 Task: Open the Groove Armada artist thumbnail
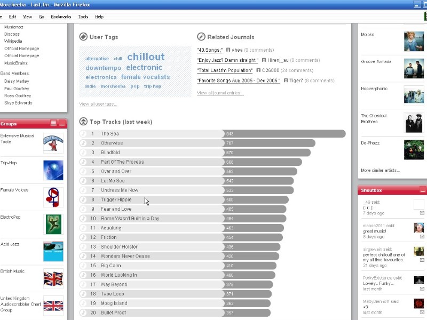click(x=414, y=68)
